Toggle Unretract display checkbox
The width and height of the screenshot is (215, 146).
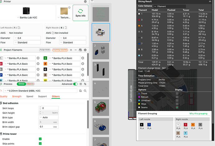click(x=177, y=100)
